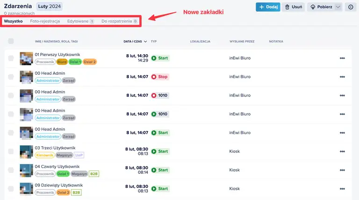The width and height of the screenshot is (359, 200).
Task: Click the Stop event status badge
Action: (x=160, y=77)
